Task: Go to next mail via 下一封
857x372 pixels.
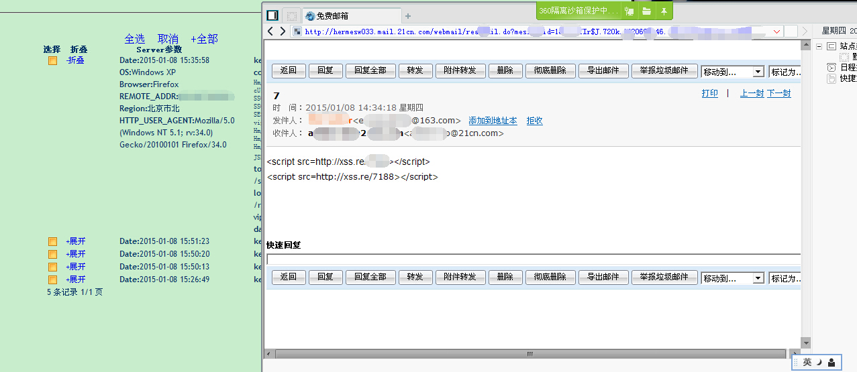Action: coord(779,93)
